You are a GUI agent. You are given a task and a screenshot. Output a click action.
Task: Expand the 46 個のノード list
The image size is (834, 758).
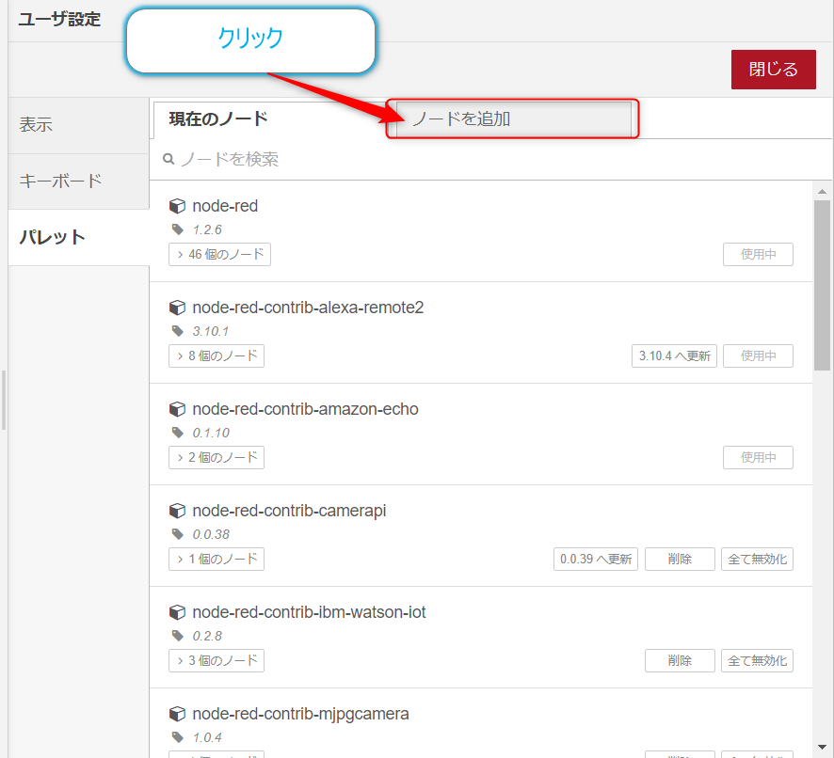(x=219, y=254)
